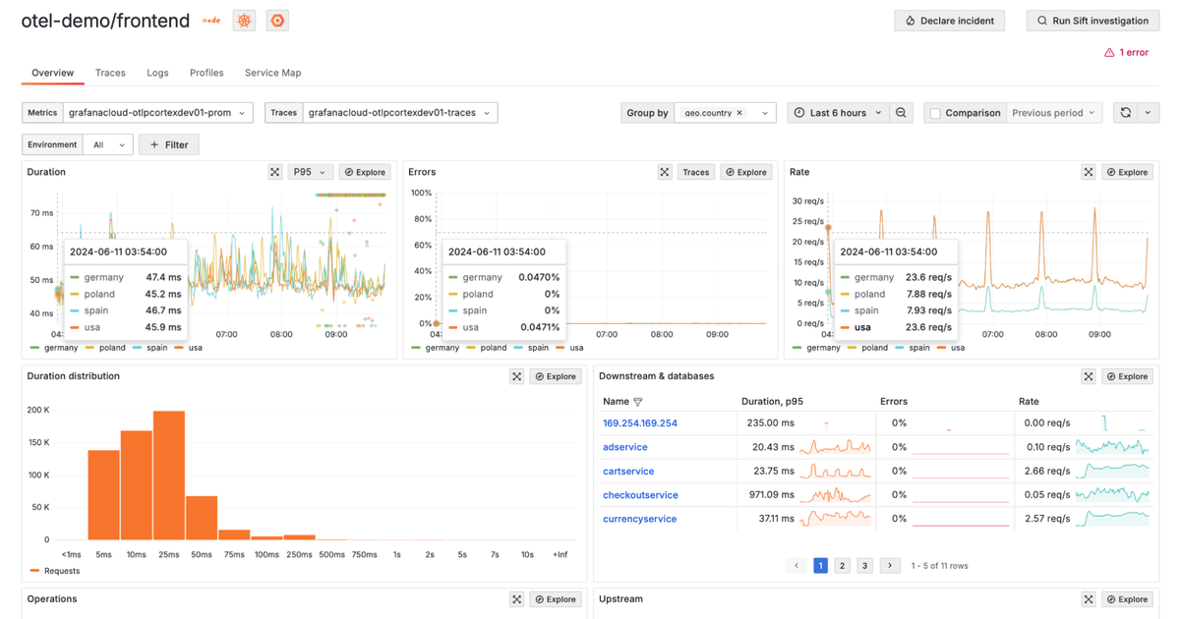
Task: Click Explore in the Rate panel
Action: 1127,172
